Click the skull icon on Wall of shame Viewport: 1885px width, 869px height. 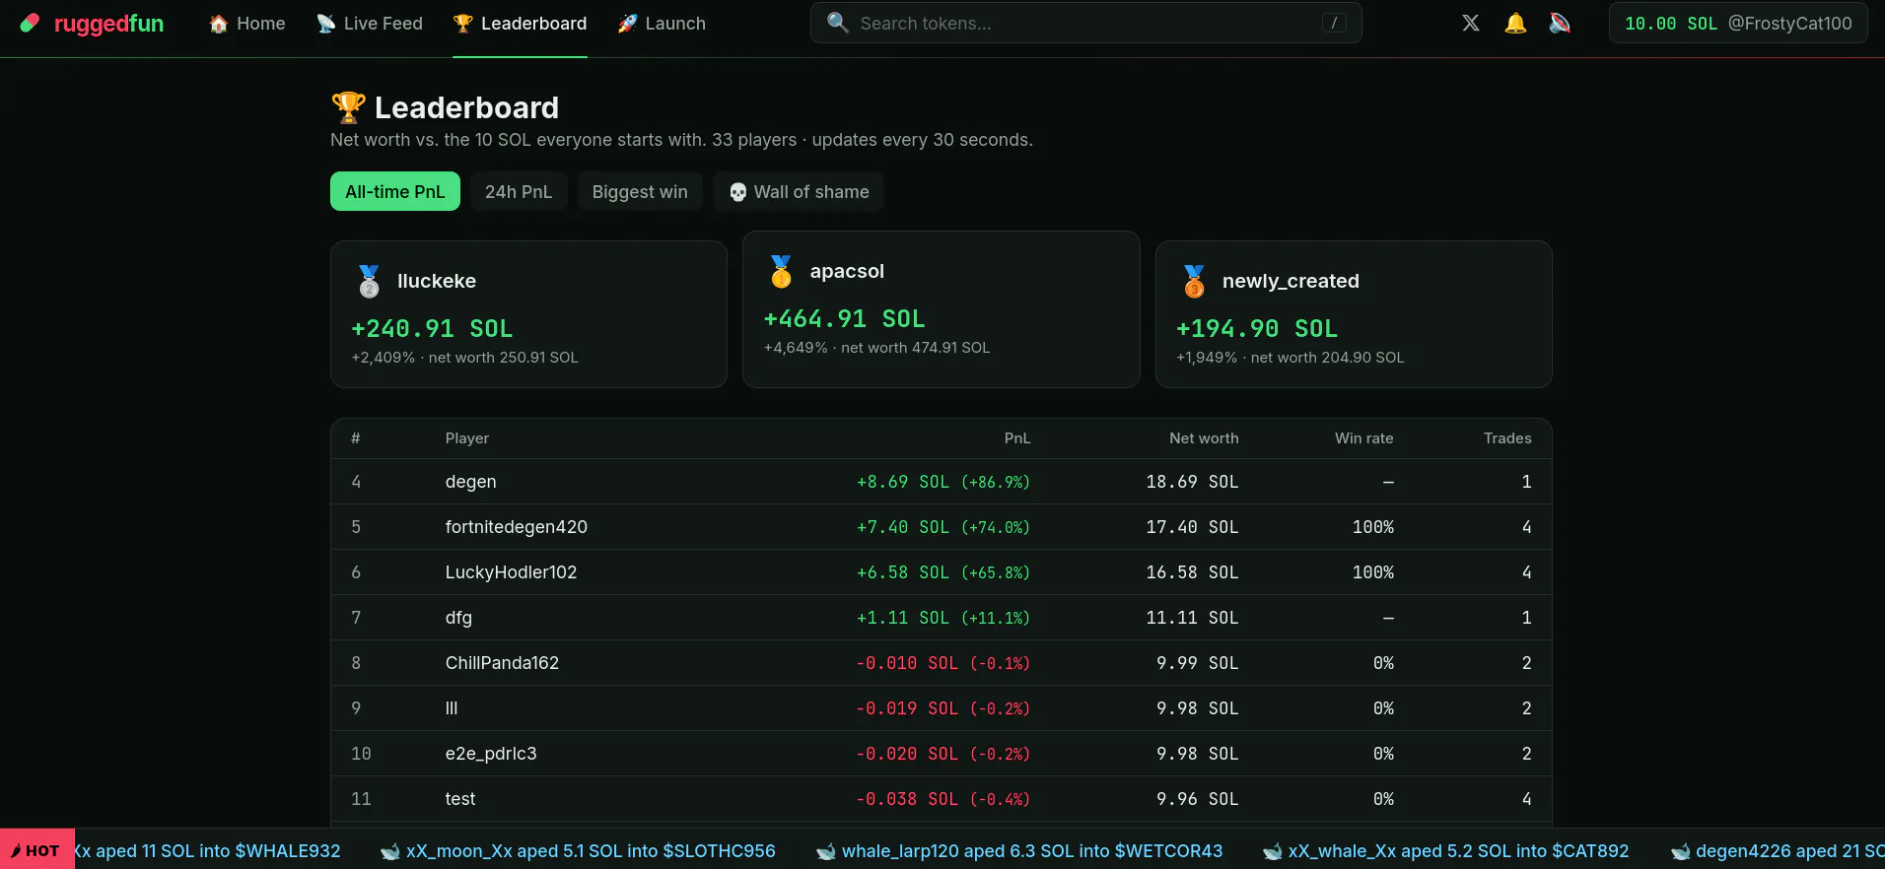coord(737,192)
